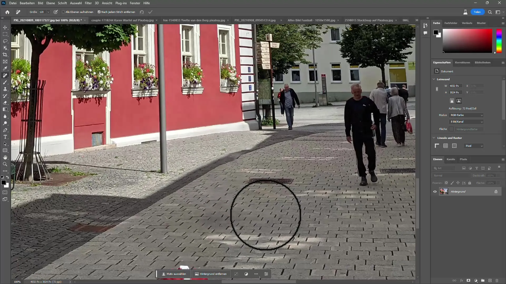
Task: Enable Nach jedem Strich entfernen checkbox
Action: tap(99, 12)
